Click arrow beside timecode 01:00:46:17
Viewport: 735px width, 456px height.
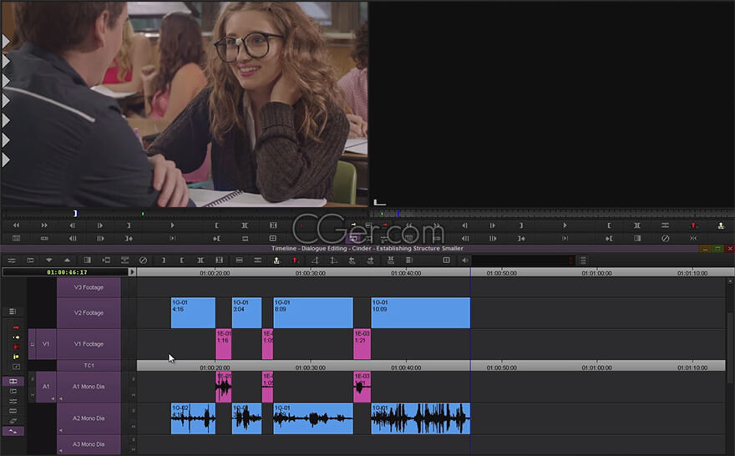coord(132,271)
